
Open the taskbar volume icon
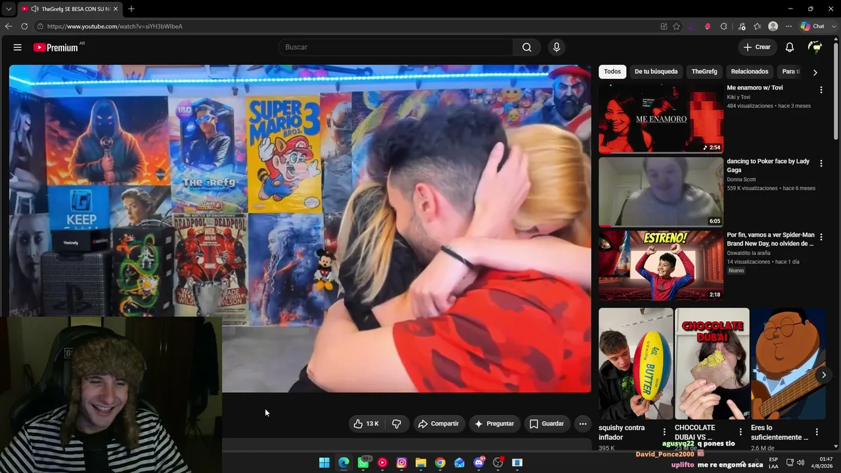[801, 462]
